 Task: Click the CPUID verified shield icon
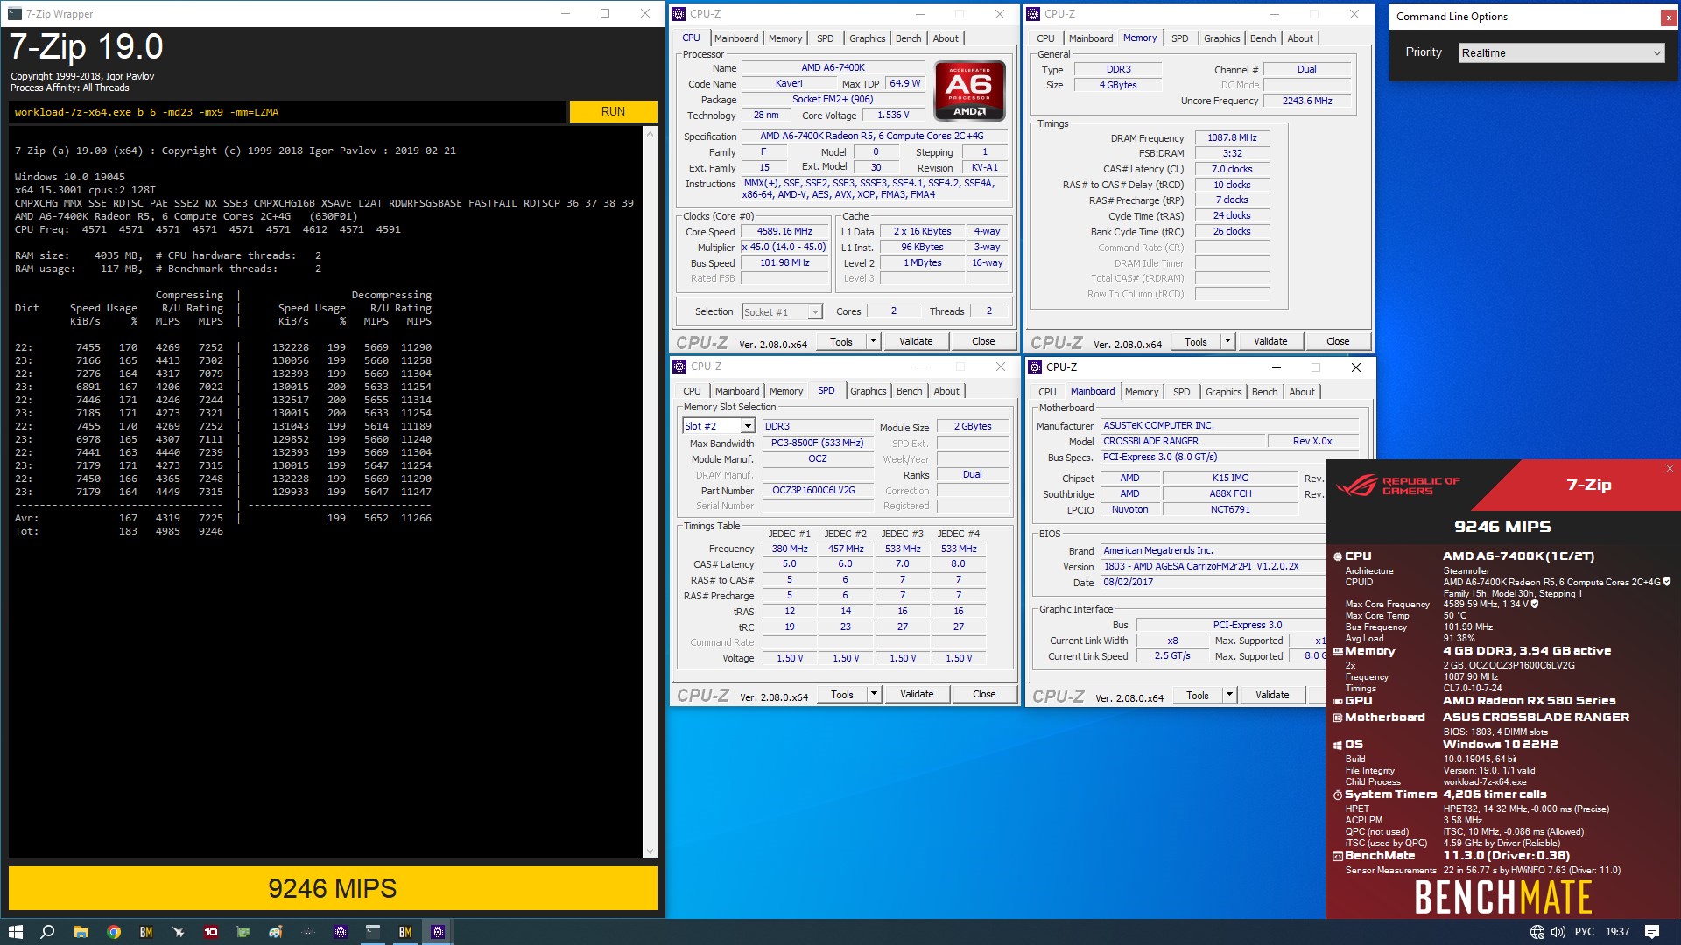[x=1667, y=582]
